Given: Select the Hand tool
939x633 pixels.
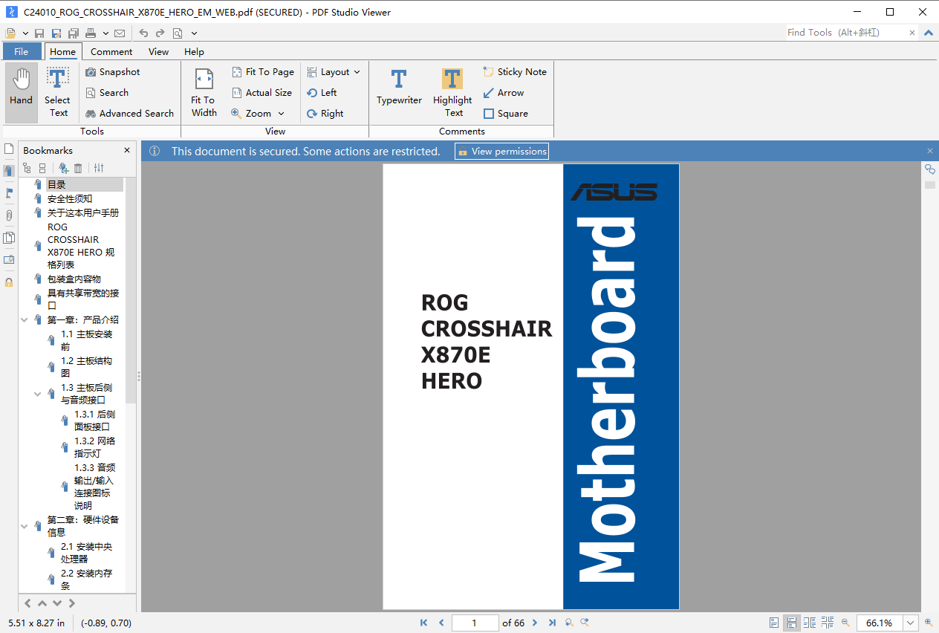Looking at the screenshot, I should [21, 91].
